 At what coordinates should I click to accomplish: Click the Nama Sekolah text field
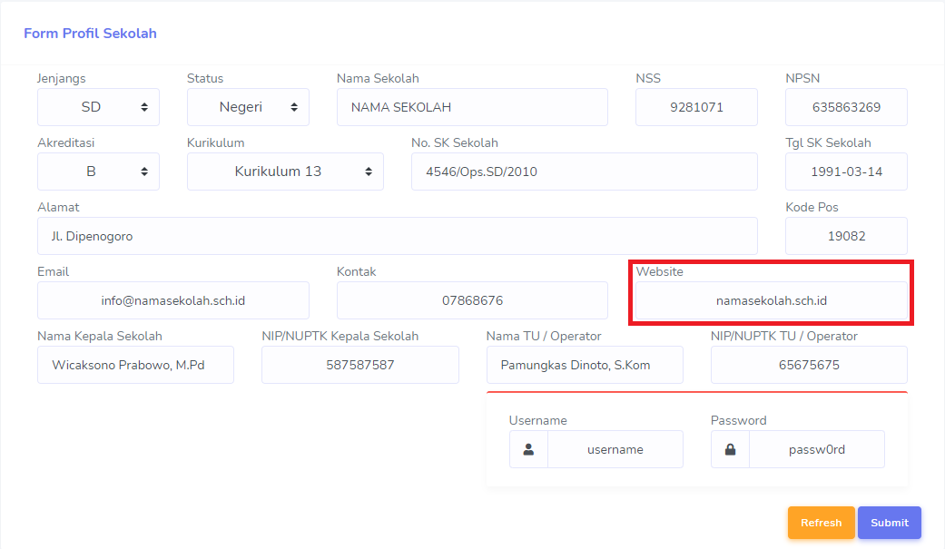(471, 107)
